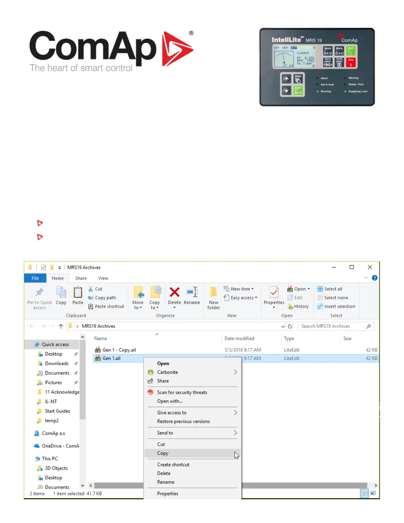Click Paste shortcut in Clipboard group
The image size is (404, 523).
click(x=106, y=306)
